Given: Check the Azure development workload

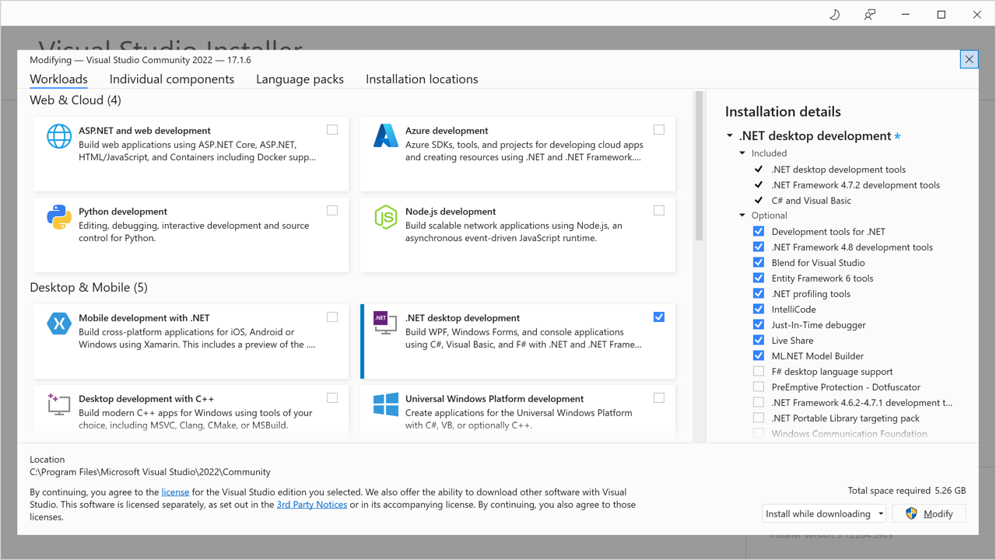Looking at the screenshot, I should point(659,130).
